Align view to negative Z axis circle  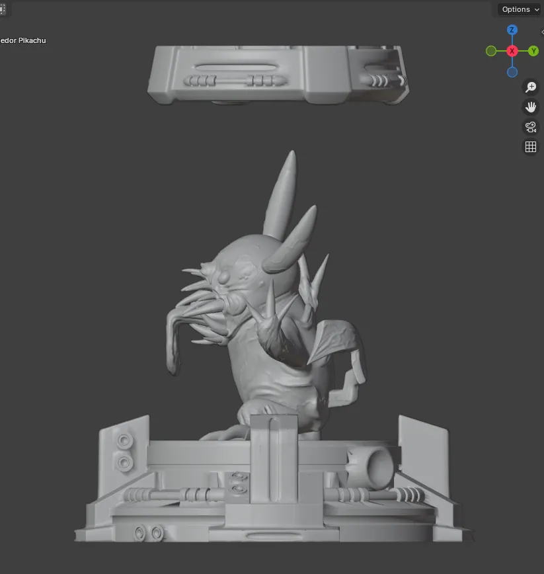coord(512,72)
